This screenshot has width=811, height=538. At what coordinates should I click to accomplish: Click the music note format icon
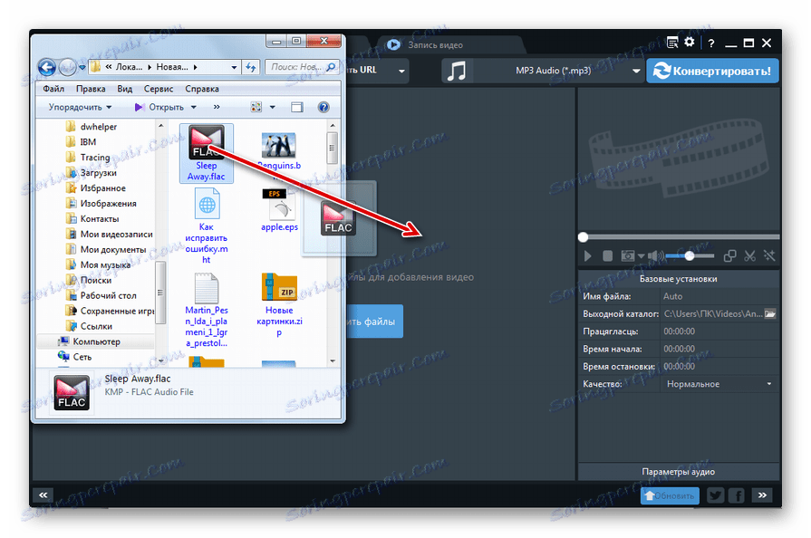click(456, 71)
